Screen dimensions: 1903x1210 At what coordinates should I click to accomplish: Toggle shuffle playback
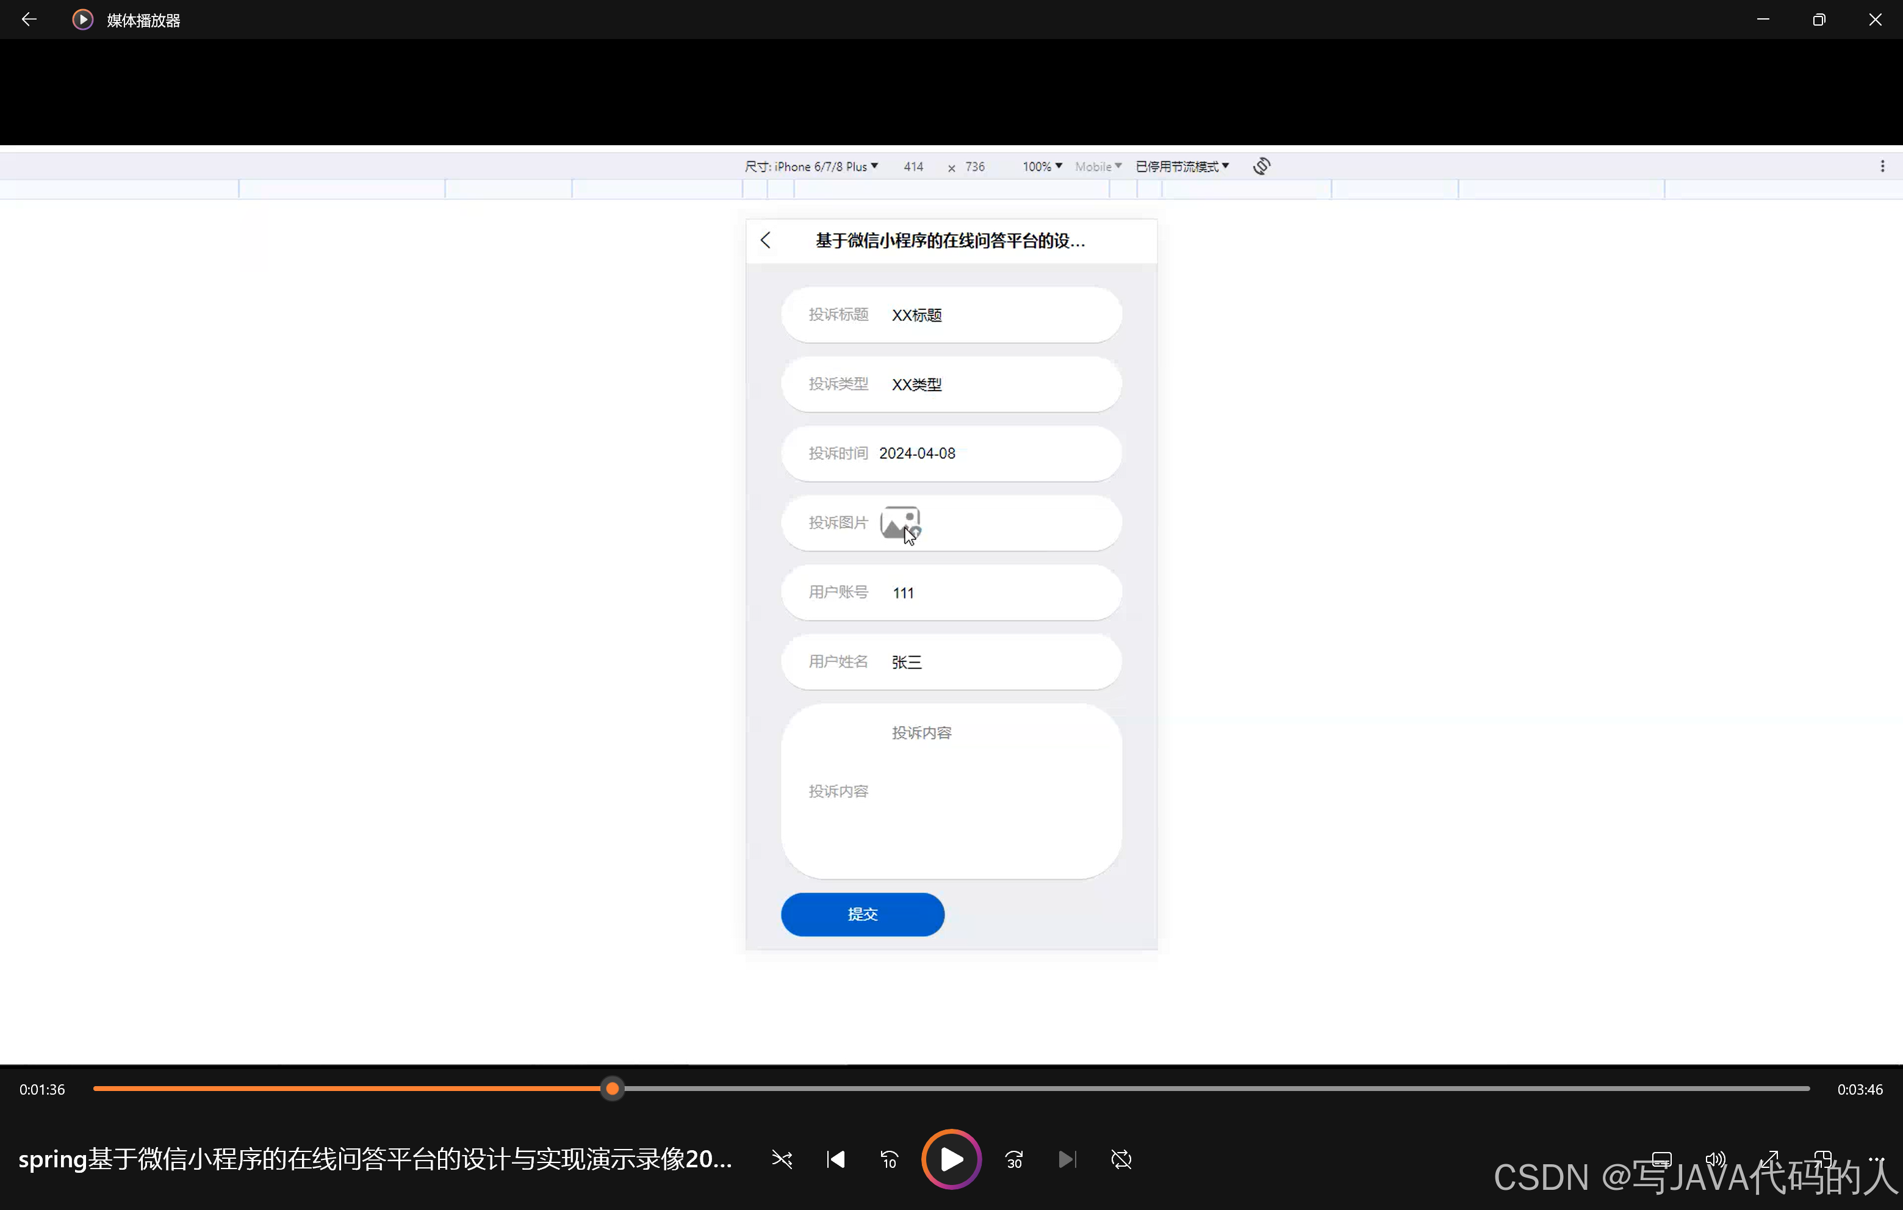[x=782, y=1159]
